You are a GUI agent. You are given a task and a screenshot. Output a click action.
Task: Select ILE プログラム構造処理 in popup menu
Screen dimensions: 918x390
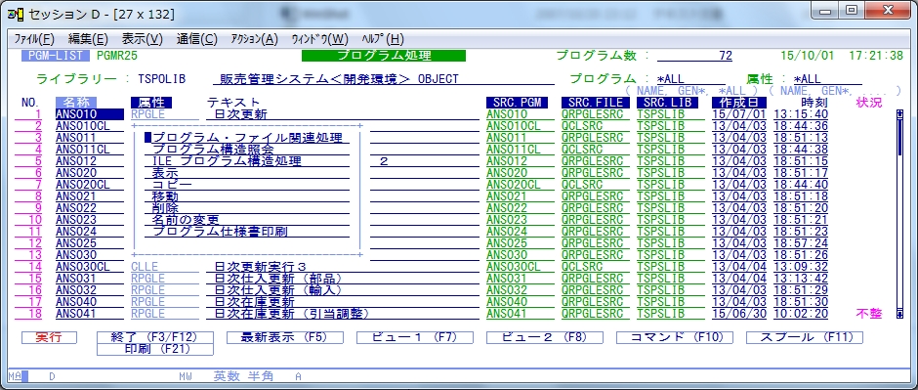point(247,161)
